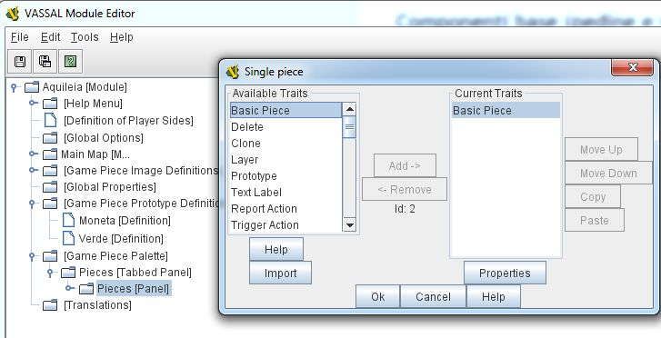Click the Move Up button
The image size is (661, 338).
click(601, 149)
